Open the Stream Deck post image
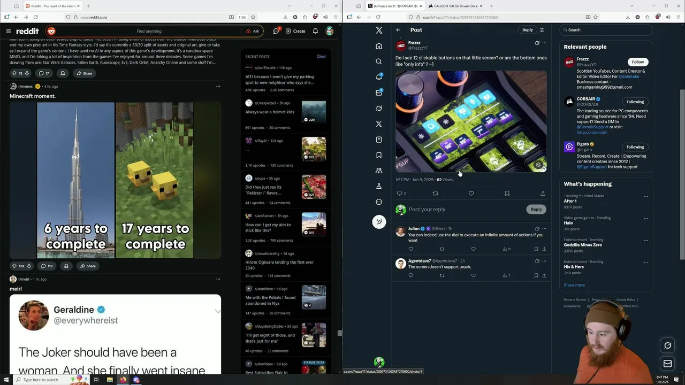 [471, 121]
